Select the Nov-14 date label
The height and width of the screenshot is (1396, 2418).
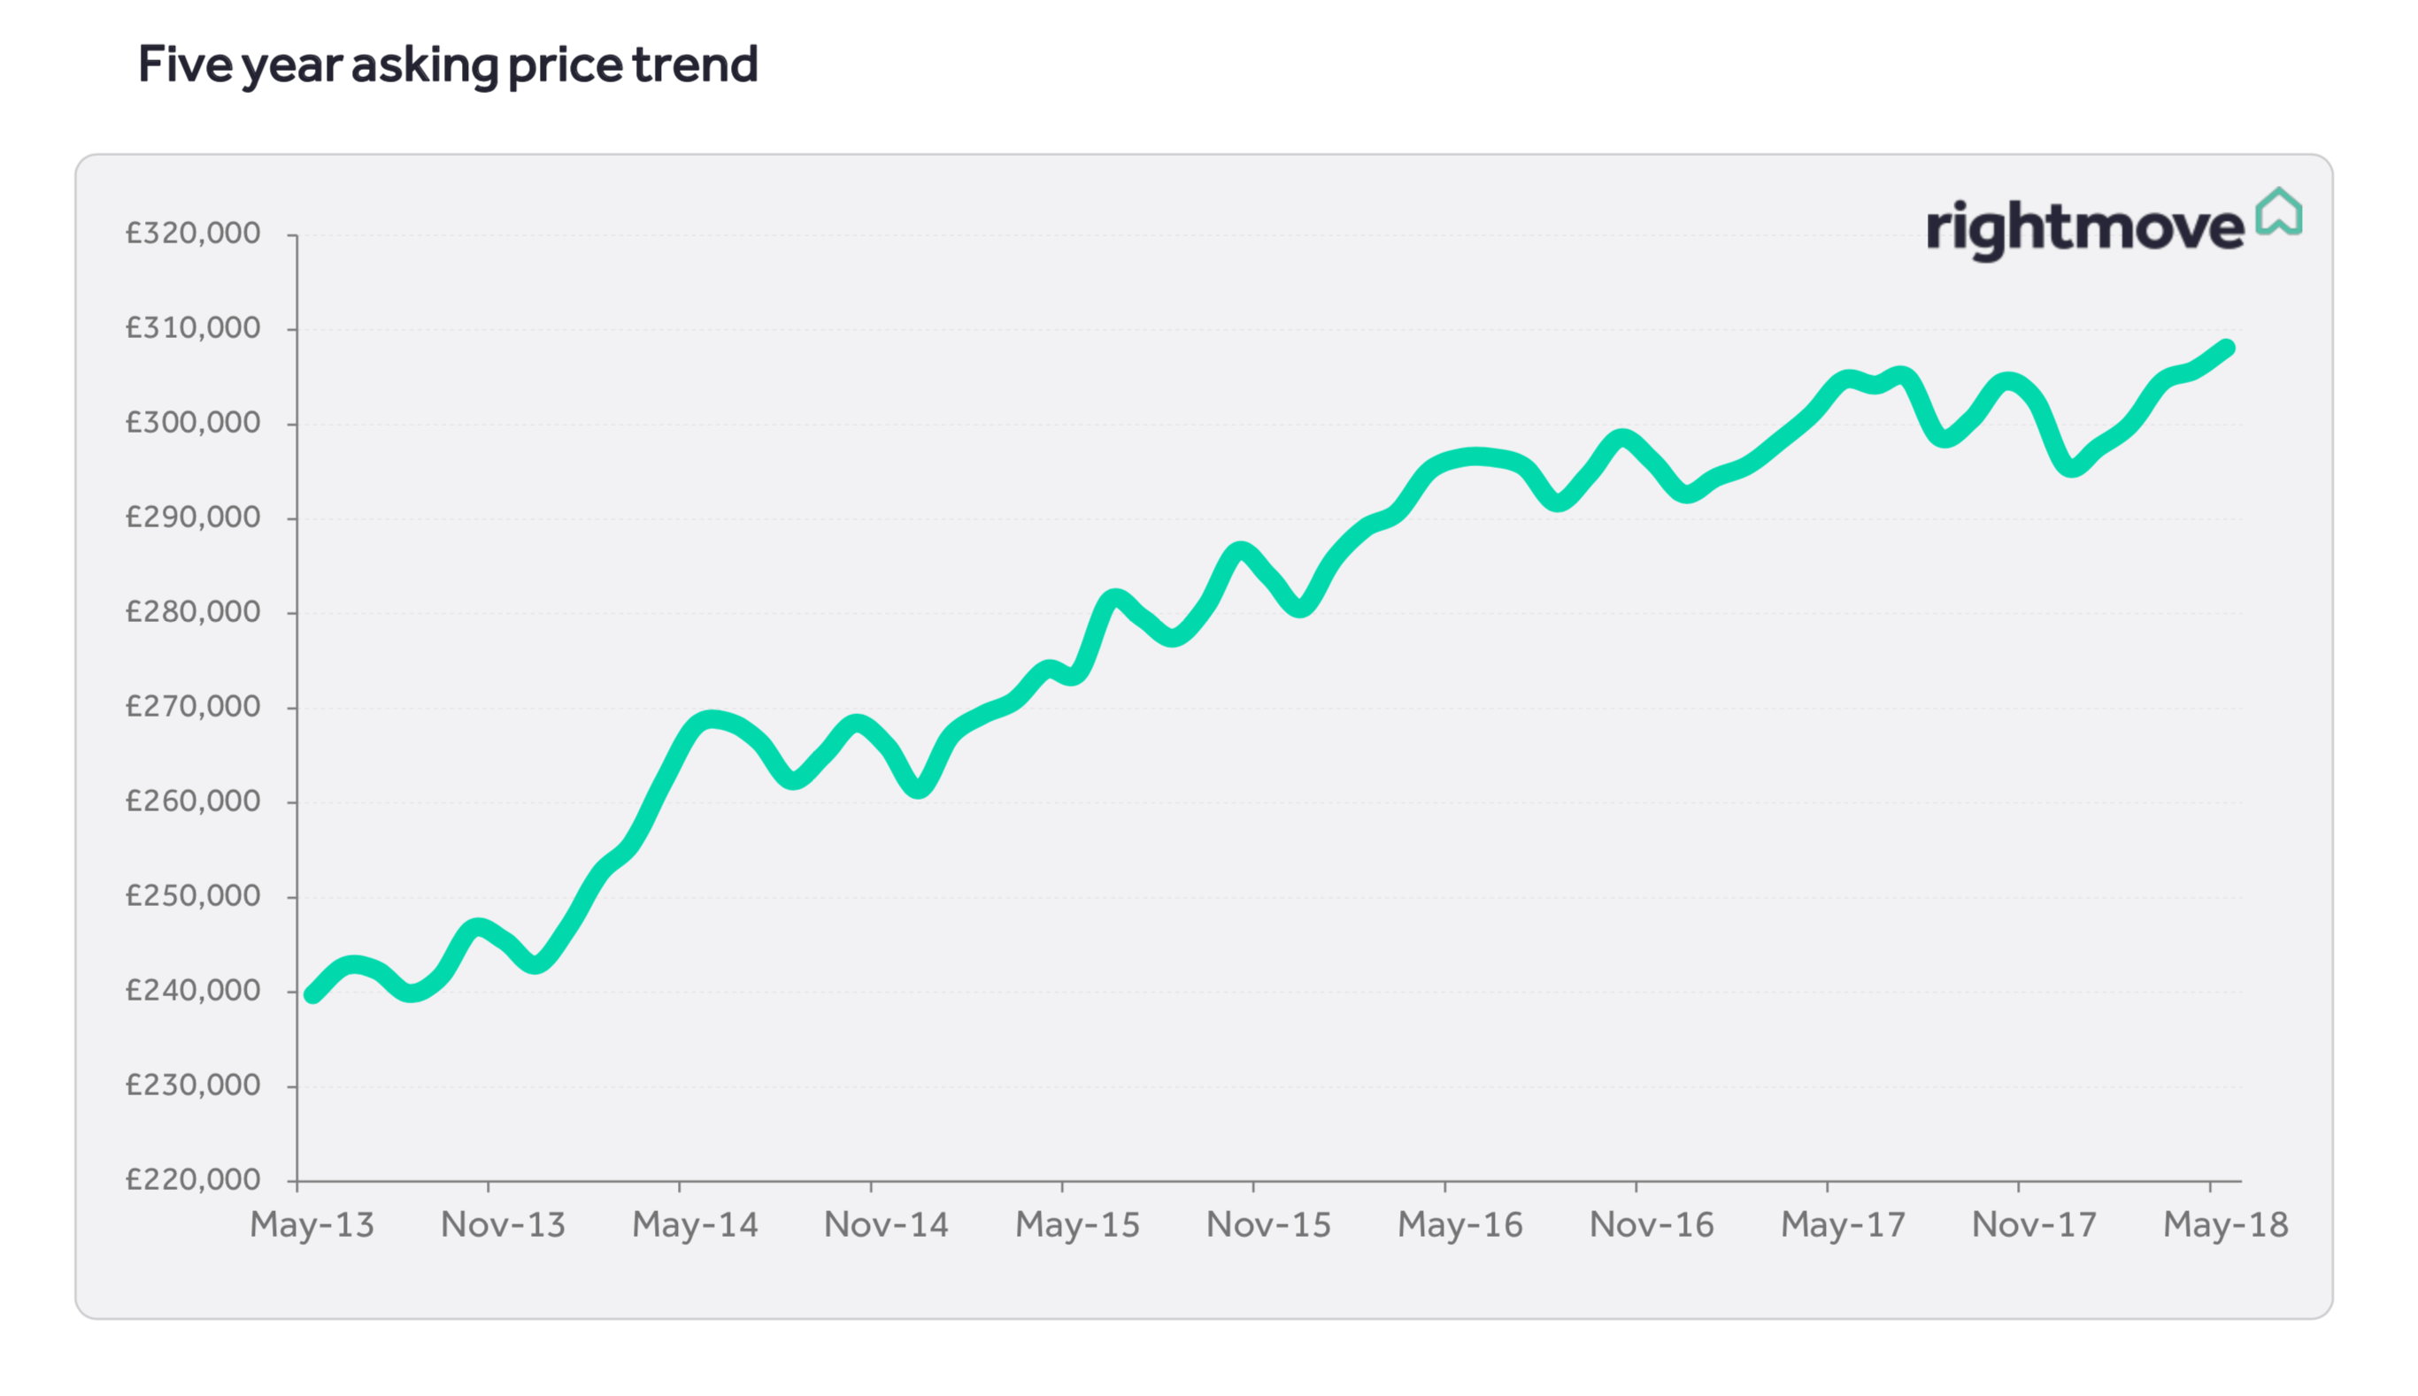[x=885, y=1224]
